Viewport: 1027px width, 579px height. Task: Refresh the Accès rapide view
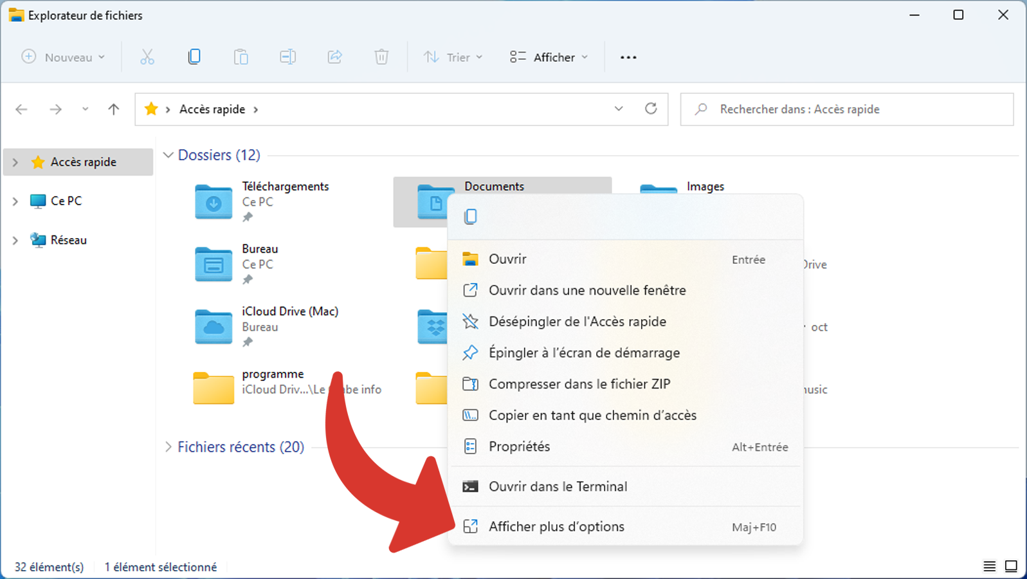pos(651,109)
